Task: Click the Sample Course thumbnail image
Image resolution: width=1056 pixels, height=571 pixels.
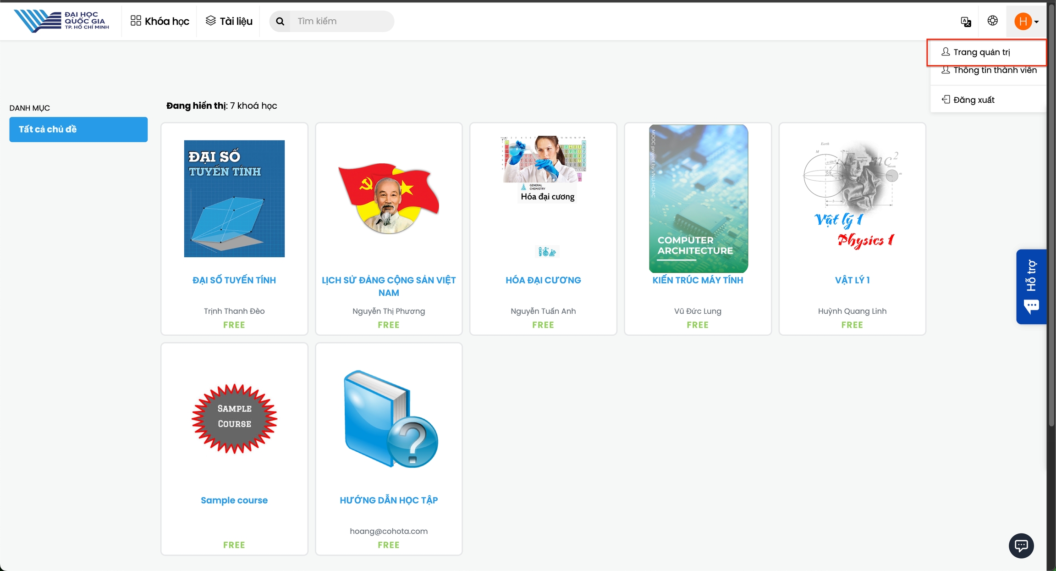Action: coord(234,418)
